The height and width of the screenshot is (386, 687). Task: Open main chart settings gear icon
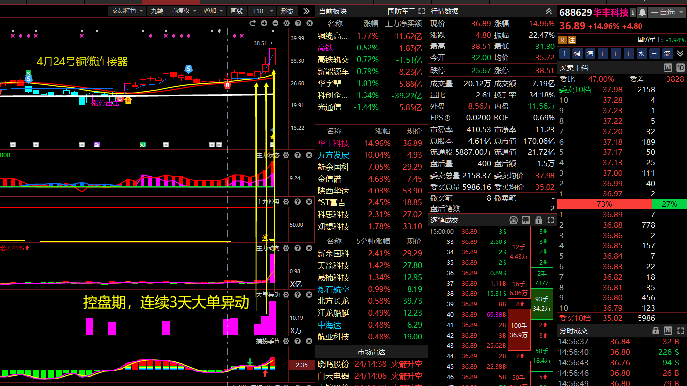tap(286, 23)
